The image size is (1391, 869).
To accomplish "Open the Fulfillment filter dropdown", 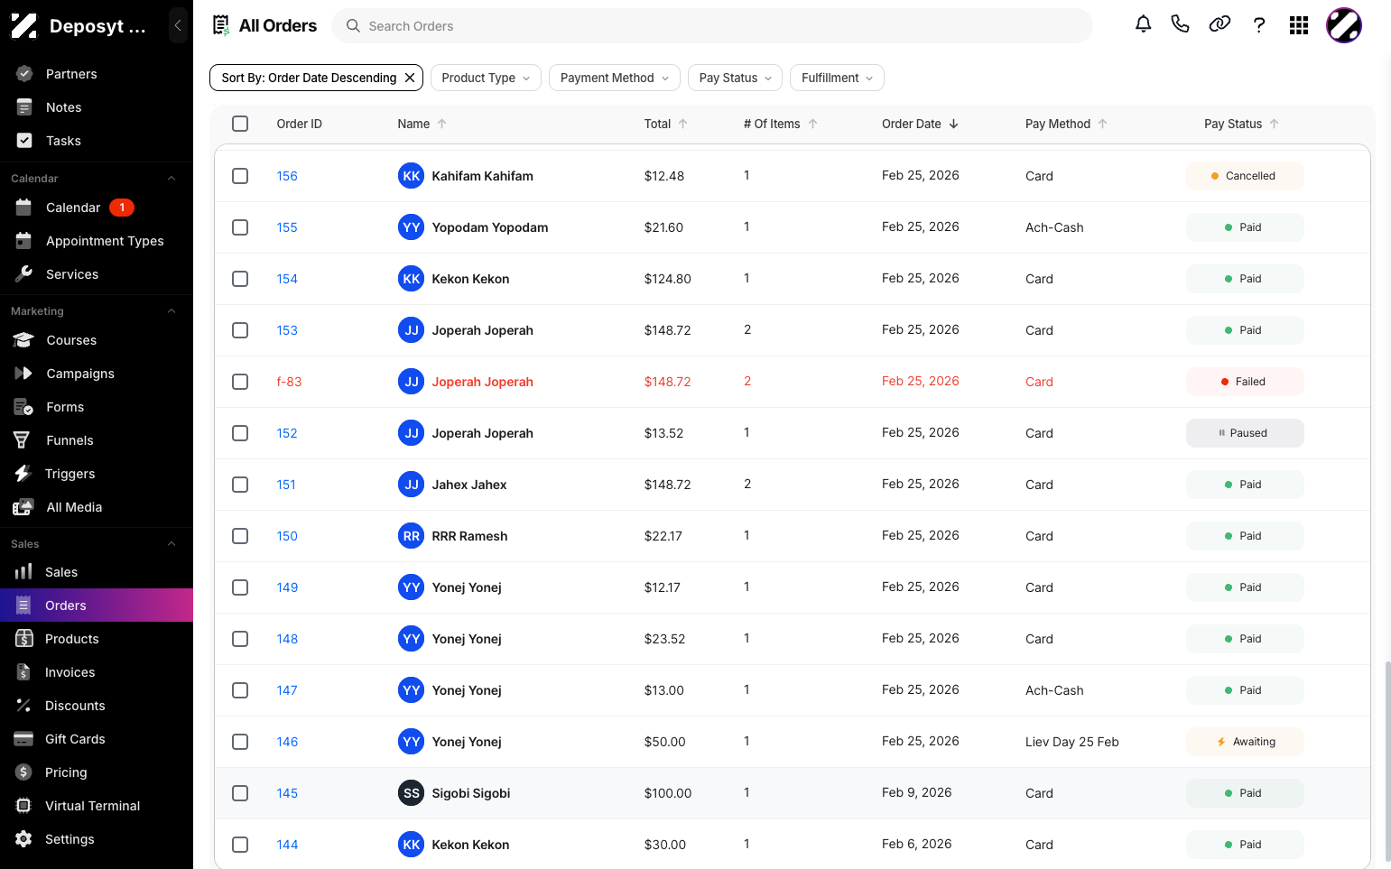I will tap(837, 78).
